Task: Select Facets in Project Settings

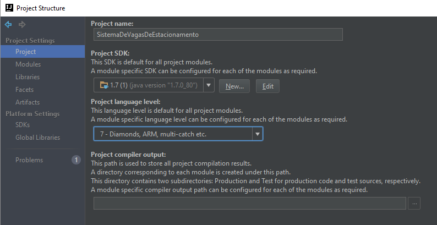Action: 24,90
